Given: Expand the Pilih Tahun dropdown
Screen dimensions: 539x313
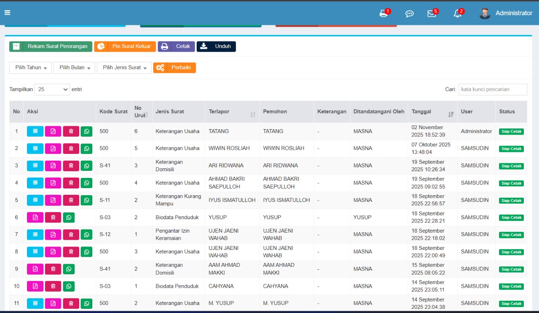Looking at the screenshot, I should coord(31,68).
